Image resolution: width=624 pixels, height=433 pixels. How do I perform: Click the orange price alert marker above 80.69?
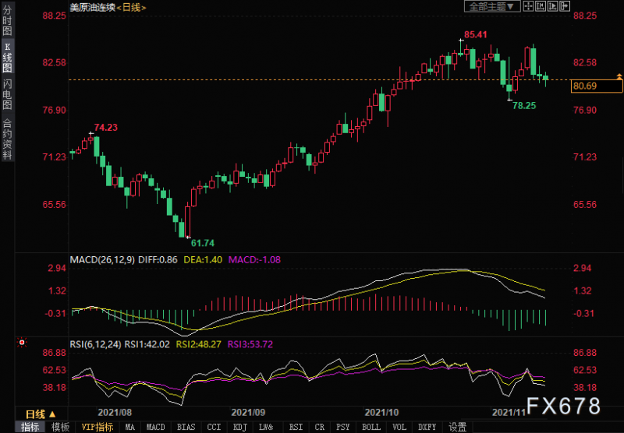coord(619,76)
